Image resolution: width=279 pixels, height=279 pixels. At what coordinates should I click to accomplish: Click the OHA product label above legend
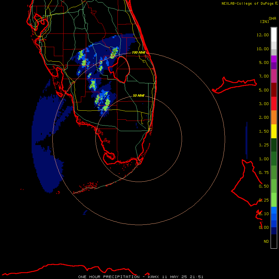272,19
